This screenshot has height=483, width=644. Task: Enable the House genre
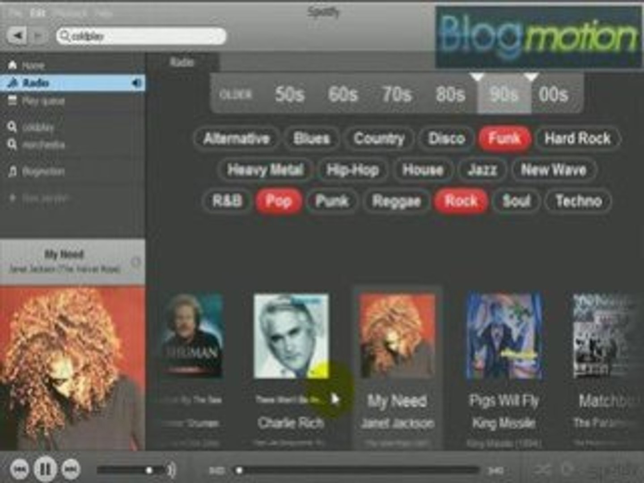(x=423, y=170)
